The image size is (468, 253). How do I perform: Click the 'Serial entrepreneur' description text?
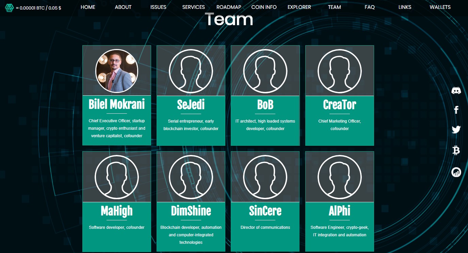191,125
